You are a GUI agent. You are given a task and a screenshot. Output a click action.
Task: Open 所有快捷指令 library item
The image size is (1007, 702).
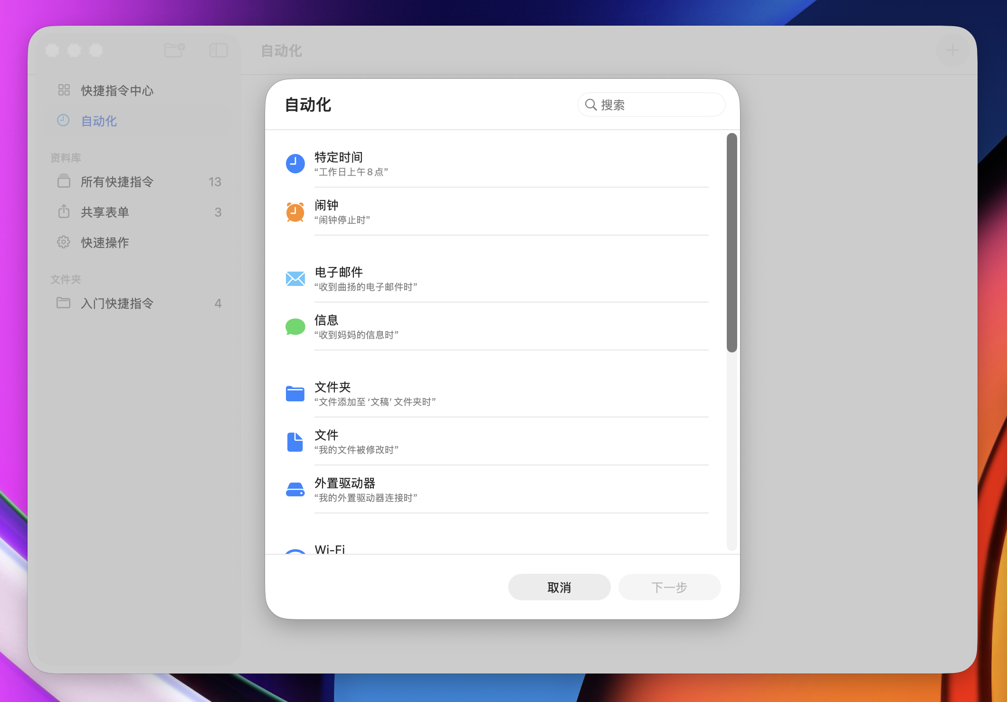tap(117, 182)
